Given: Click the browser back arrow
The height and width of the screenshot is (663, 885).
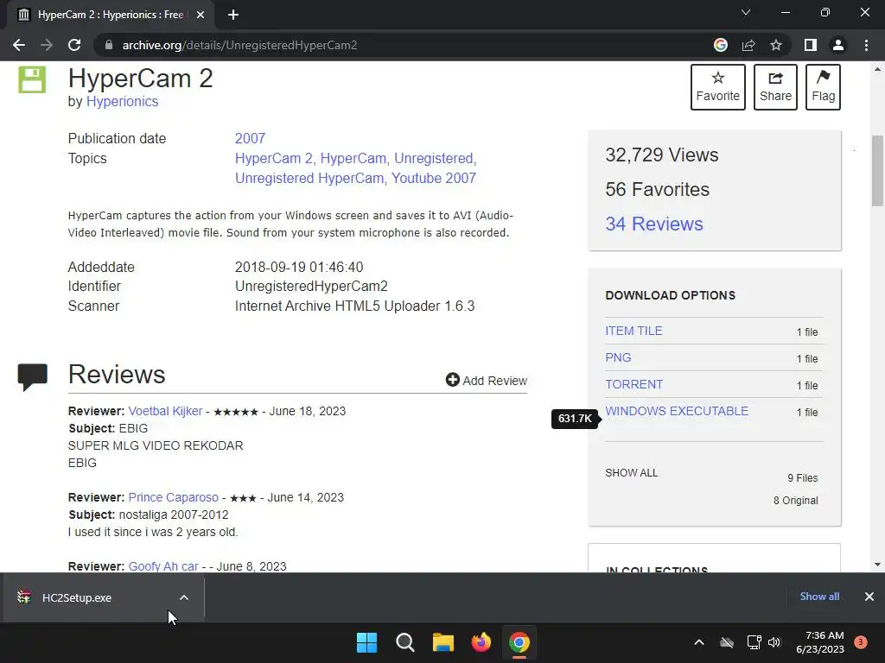Looking at the screenshot, I should point(19,45).
